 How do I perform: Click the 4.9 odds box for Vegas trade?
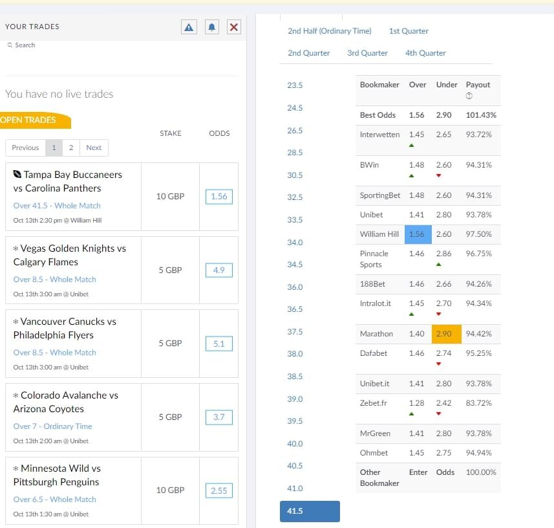point(219,270)
